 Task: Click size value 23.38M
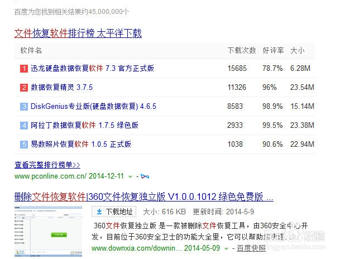coord(302,125)
